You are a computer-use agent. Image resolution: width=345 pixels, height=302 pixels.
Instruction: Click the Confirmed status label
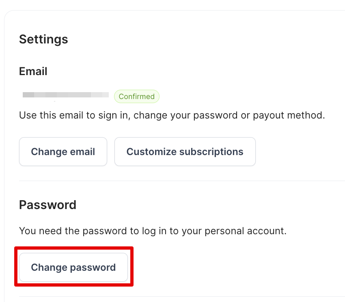click(x=136, y=96)
